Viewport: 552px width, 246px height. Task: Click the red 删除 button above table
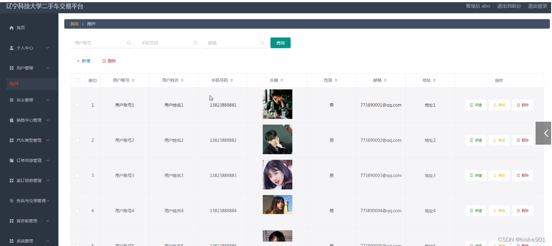point(109,61)
